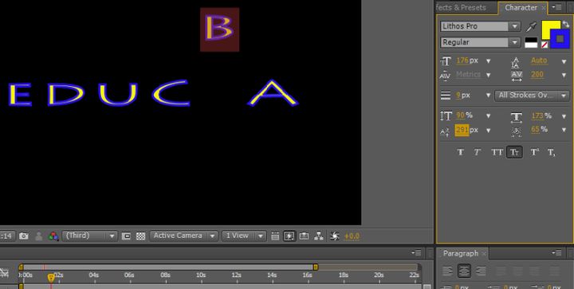Swap fill and stroke colors

coord(566,24)
